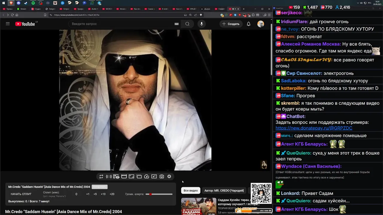Take a screenshot with the camera icon
Screen dimensions: 383x215
162,176
